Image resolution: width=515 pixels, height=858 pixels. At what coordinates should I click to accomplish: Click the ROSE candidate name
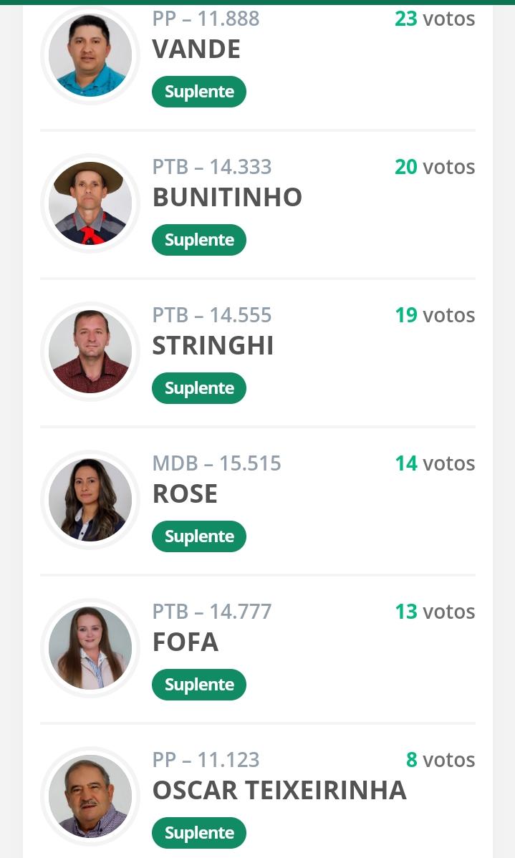185,494
